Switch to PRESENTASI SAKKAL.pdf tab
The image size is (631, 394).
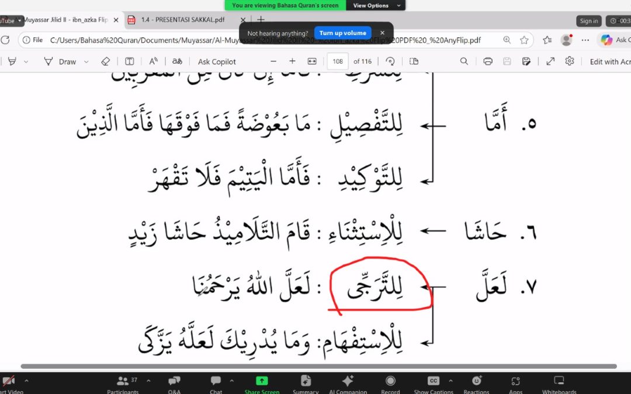tap(183, 20)
